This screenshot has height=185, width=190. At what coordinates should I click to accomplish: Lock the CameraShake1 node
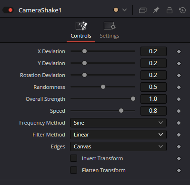[x=170, y=10]
